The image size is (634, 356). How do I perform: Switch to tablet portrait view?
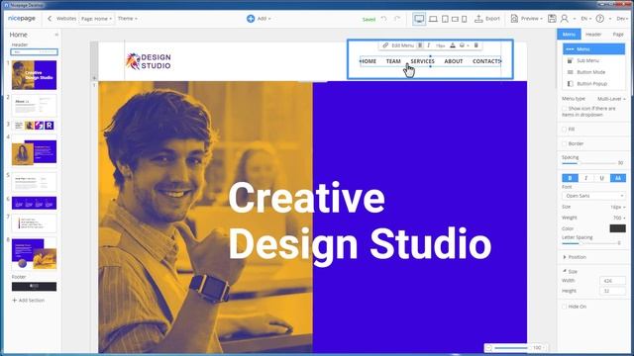[445, 19]
